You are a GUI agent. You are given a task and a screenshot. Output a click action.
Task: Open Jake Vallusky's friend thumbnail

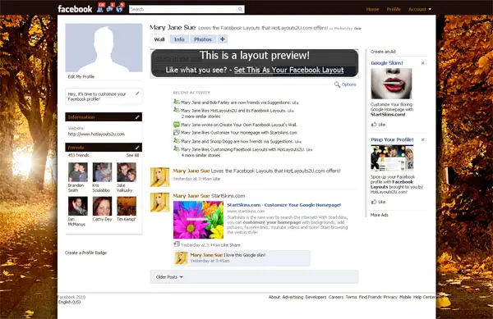point(127,172)
